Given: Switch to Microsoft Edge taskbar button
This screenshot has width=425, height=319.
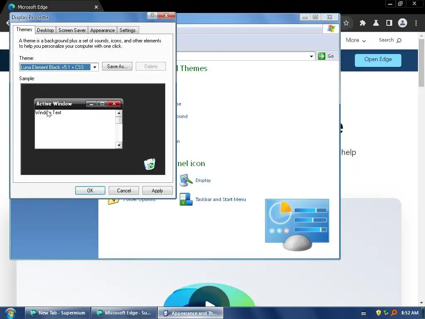Looking at the screenshot, I should coord(125,313).
